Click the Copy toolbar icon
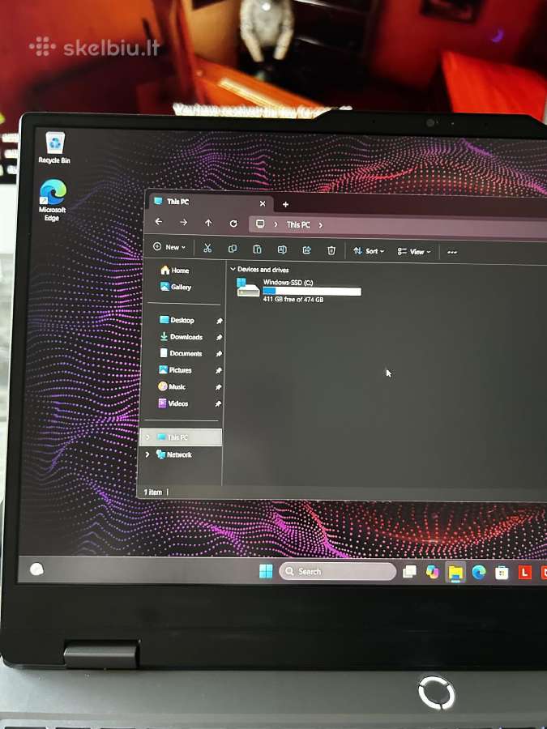The image size is (547, 729). [233, 249]
